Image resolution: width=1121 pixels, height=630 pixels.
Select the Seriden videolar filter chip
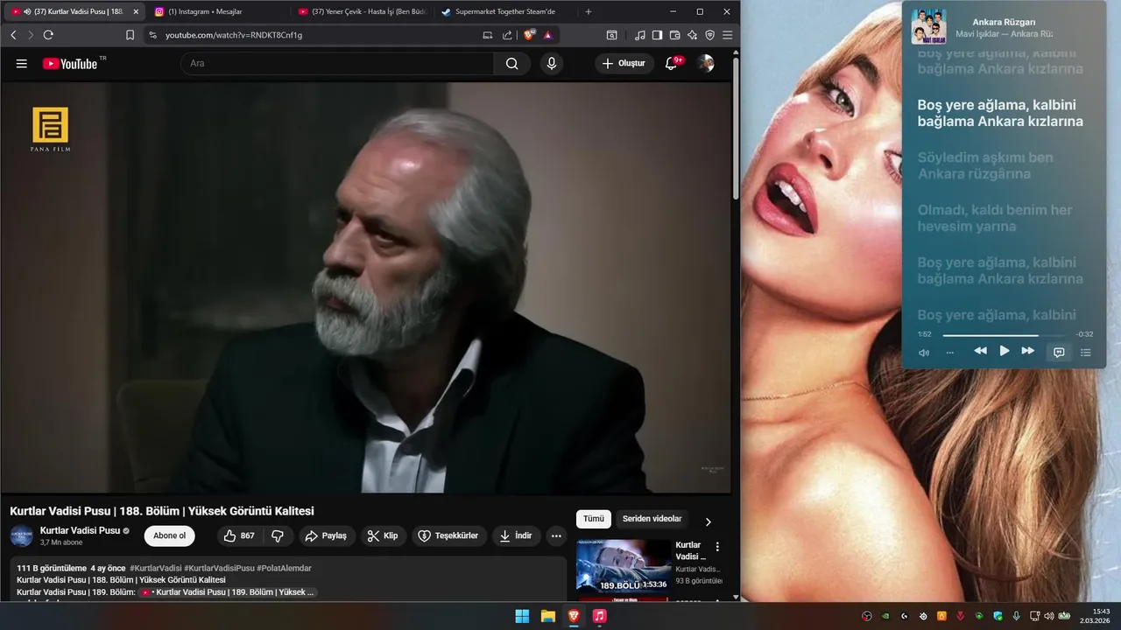coord(652,519)
